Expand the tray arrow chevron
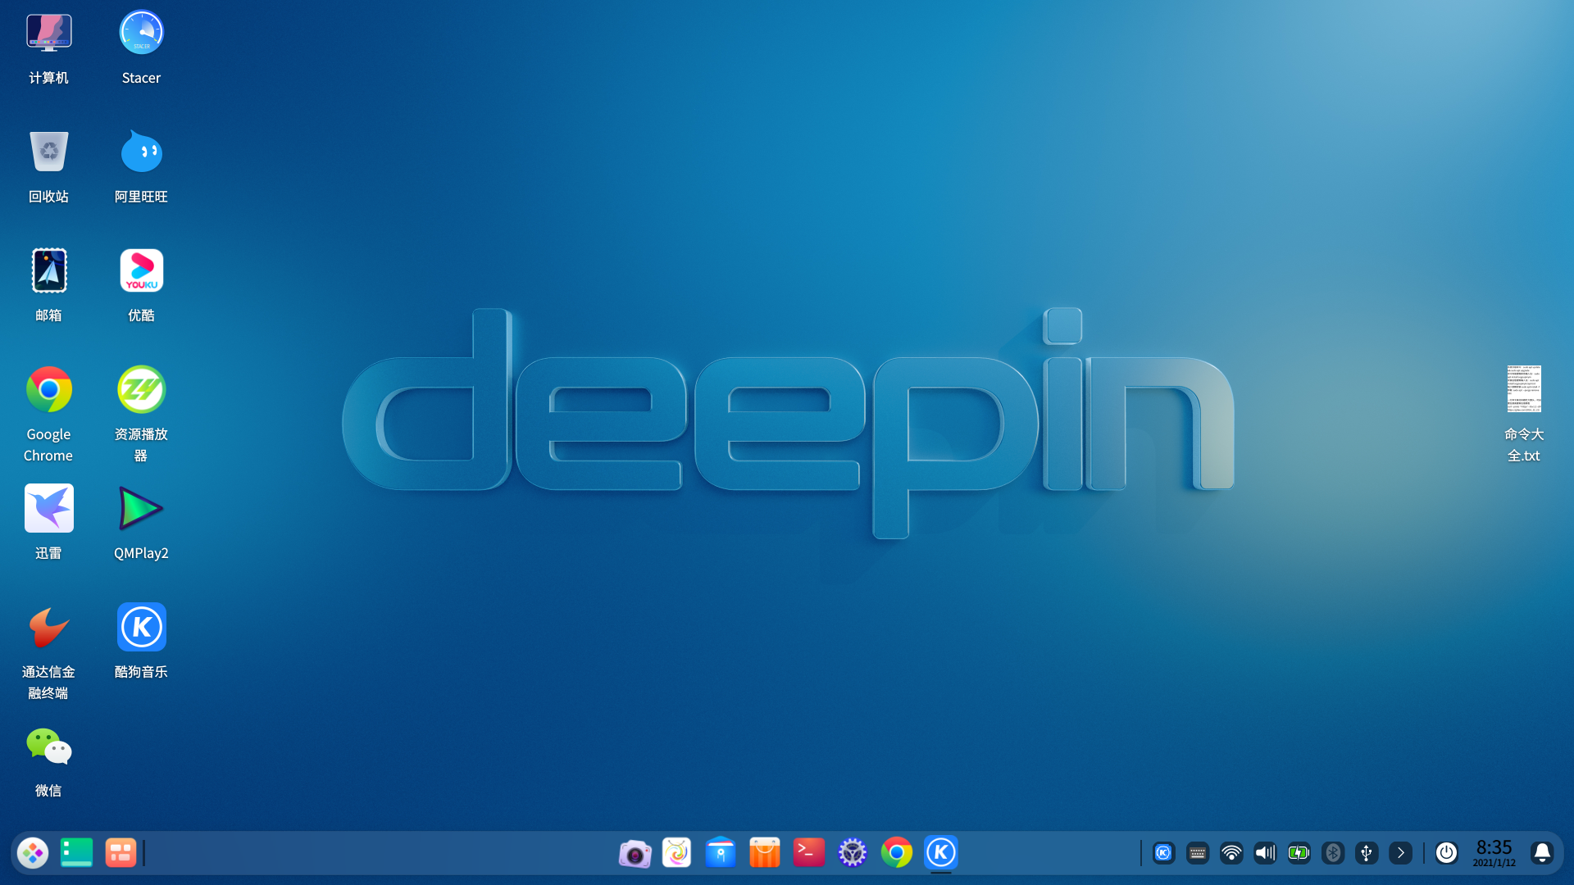1574x885 pixels. pos(1400,853)
